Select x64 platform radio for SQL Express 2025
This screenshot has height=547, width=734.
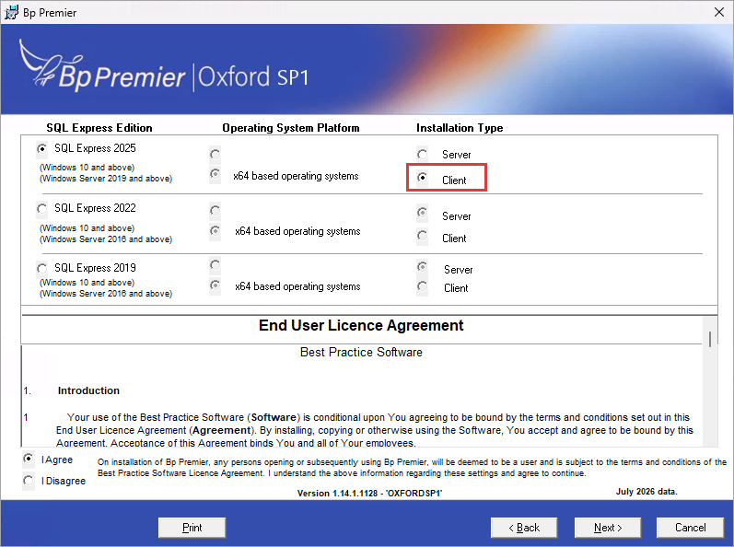pyautogui.click(x=215, y=174)
